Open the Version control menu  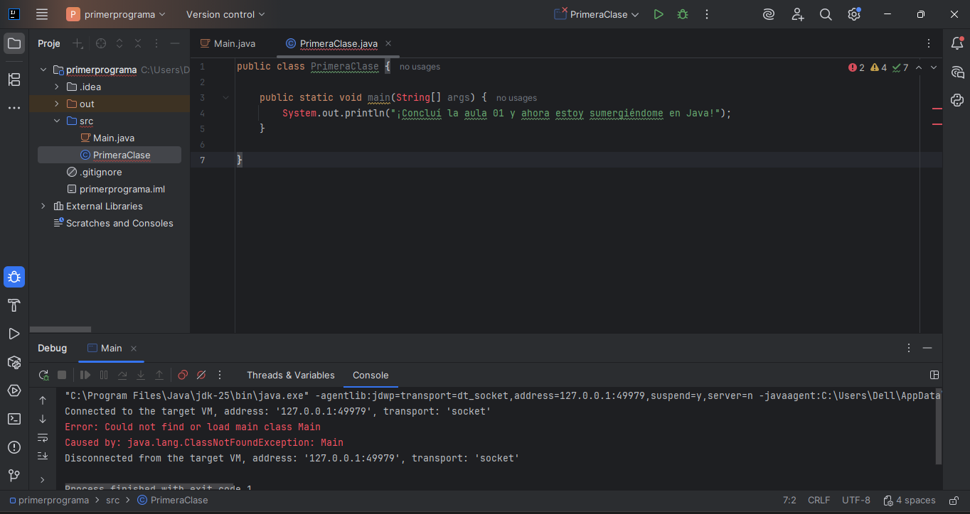[225, 14]
